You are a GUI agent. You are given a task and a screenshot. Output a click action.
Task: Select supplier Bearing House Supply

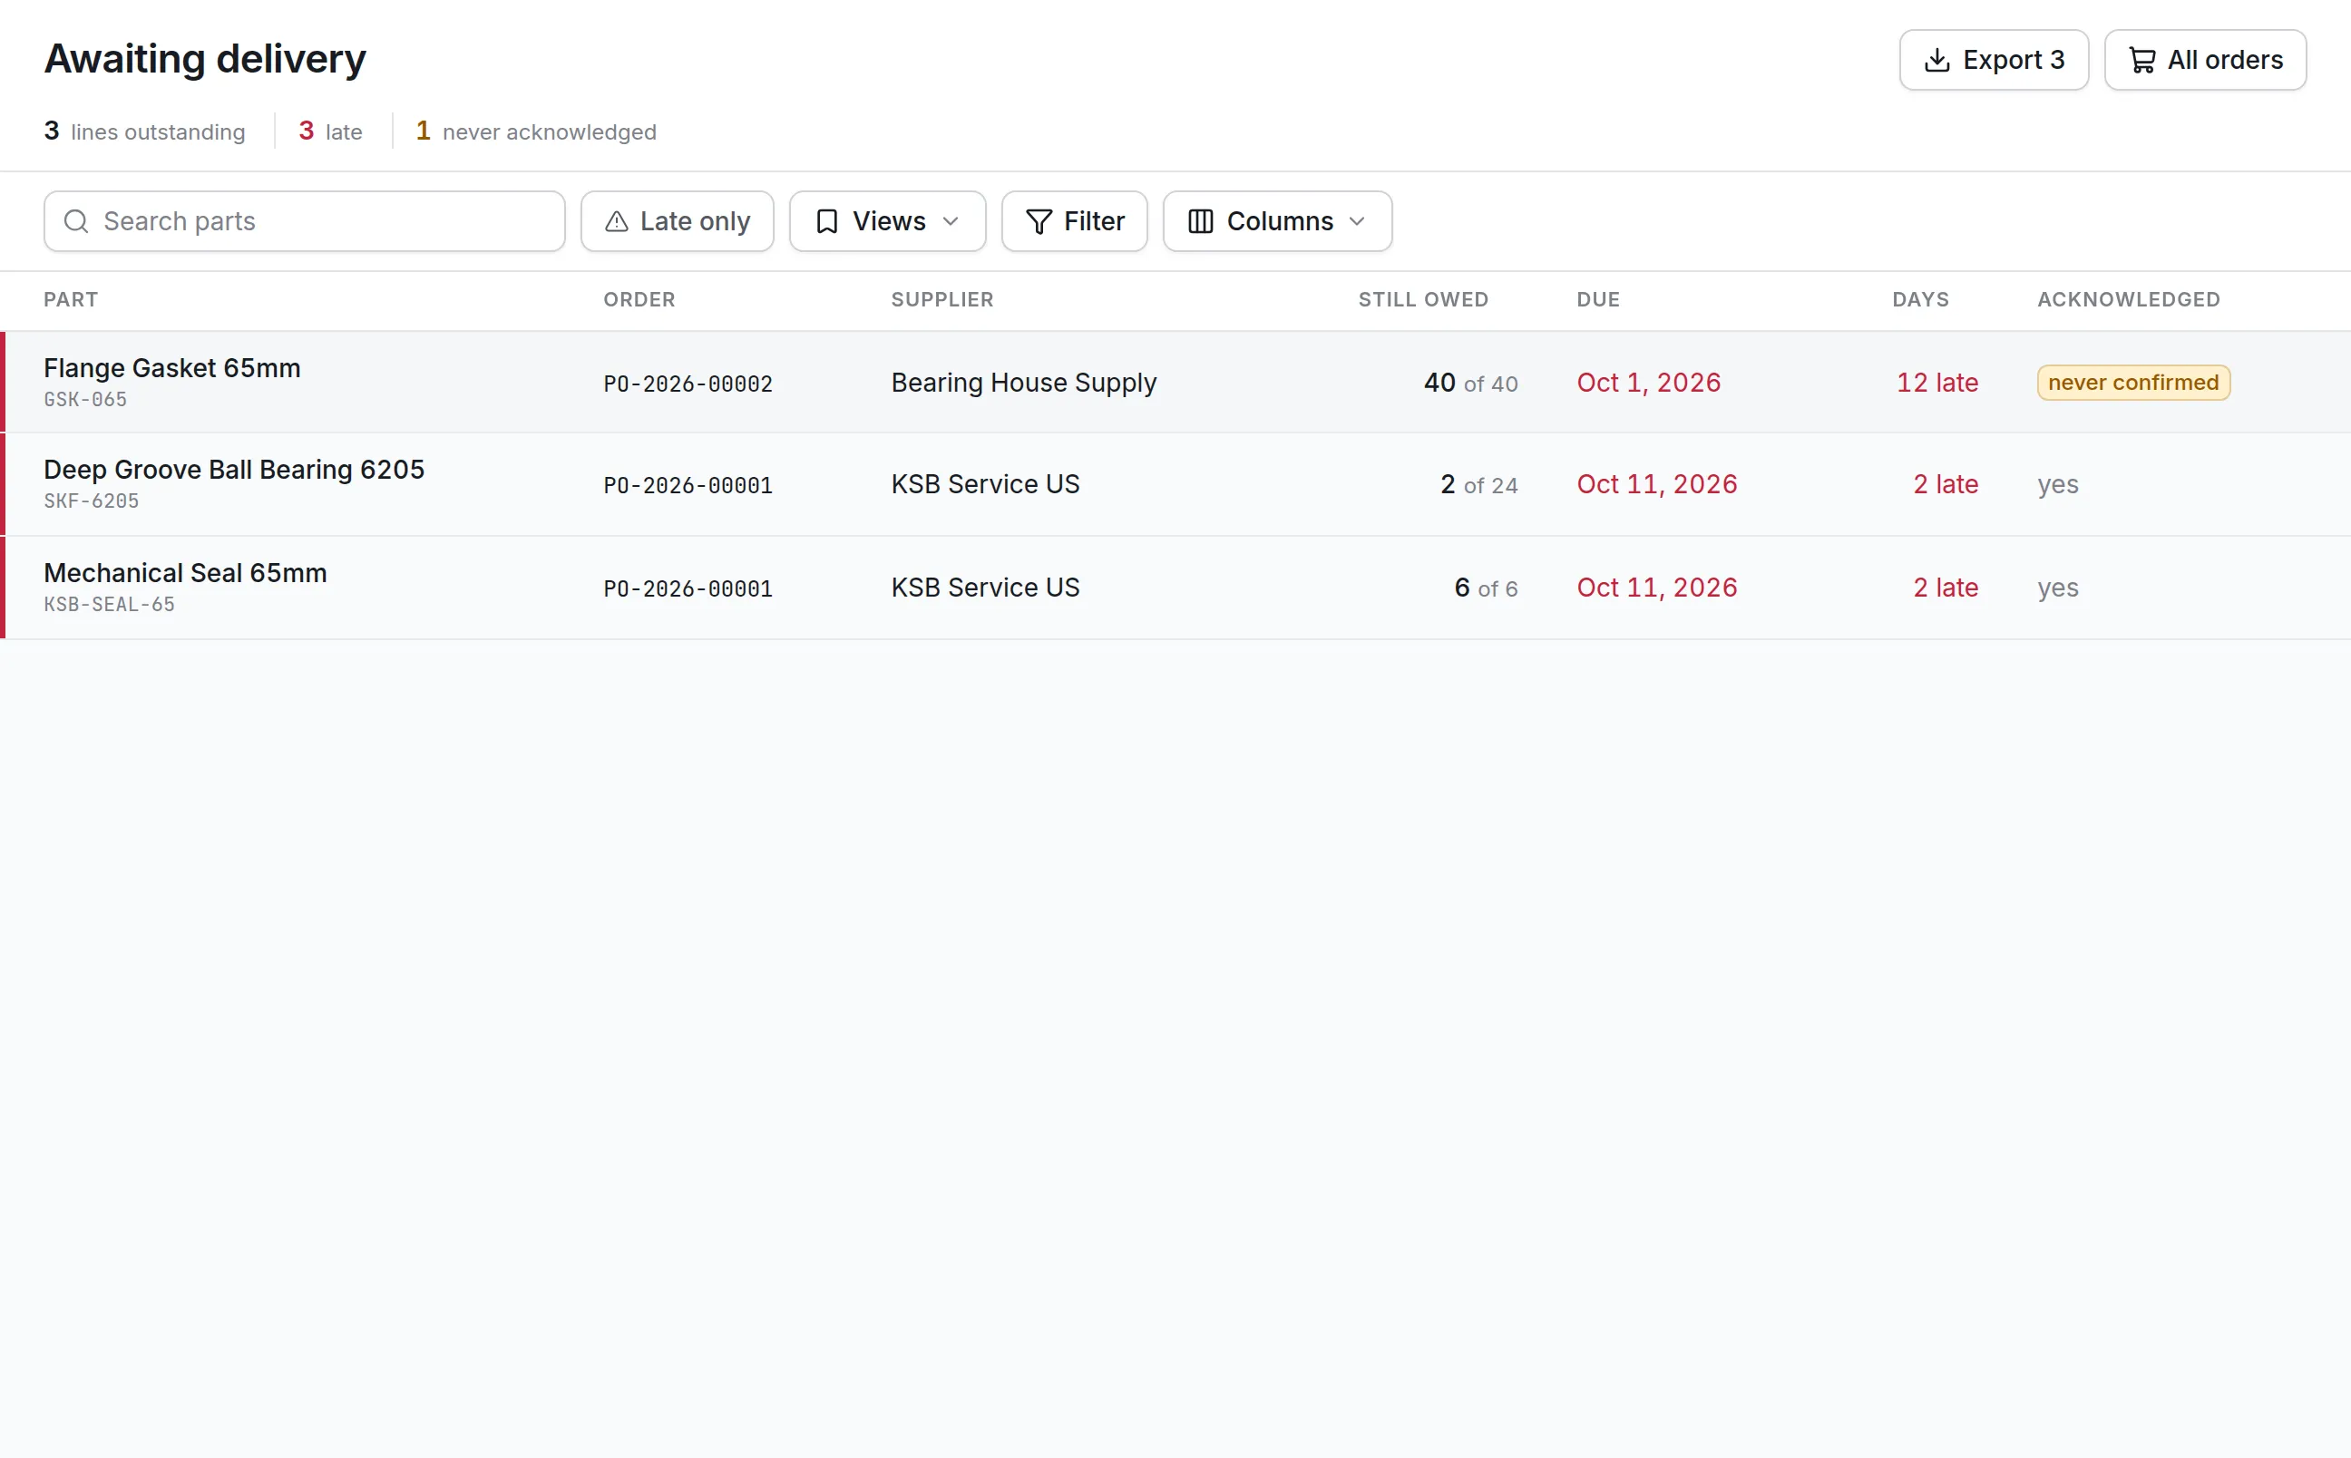(1023, 383)
